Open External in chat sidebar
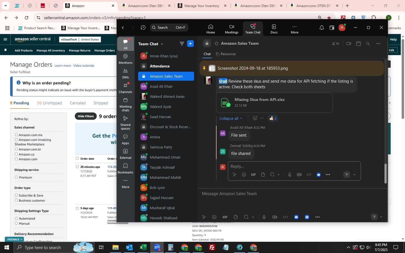 tap(125, 154)
